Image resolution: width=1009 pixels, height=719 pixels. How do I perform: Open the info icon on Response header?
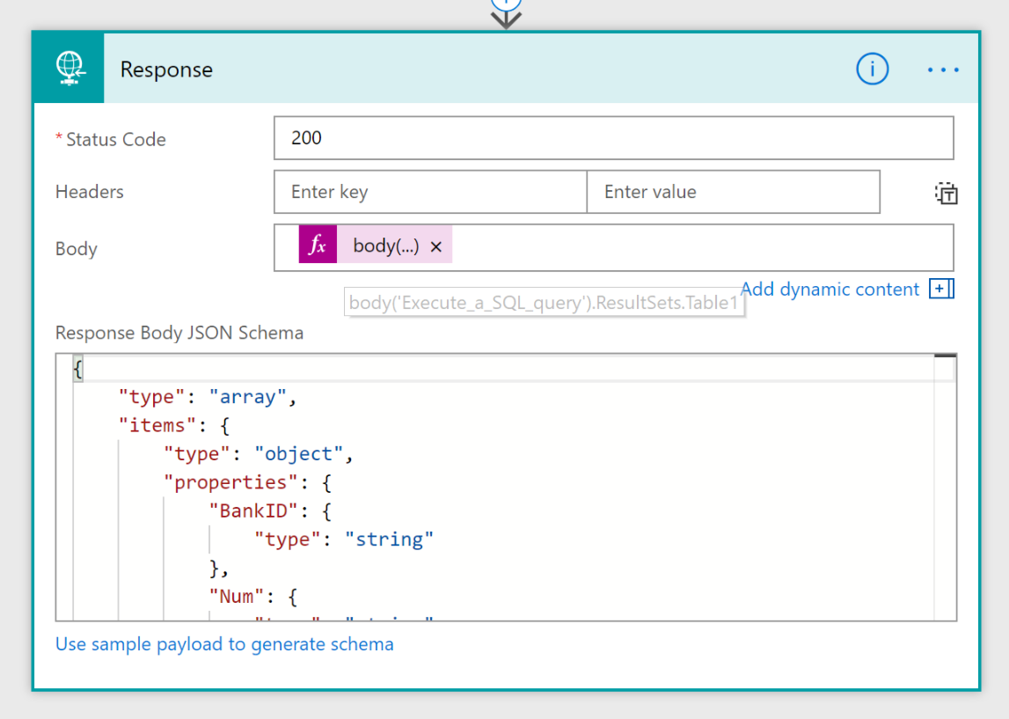pos(872,69)
